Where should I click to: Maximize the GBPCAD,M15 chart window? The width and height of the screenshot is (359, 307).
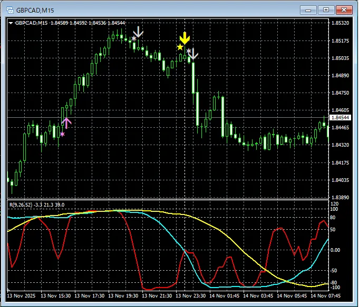pos(326,10)
